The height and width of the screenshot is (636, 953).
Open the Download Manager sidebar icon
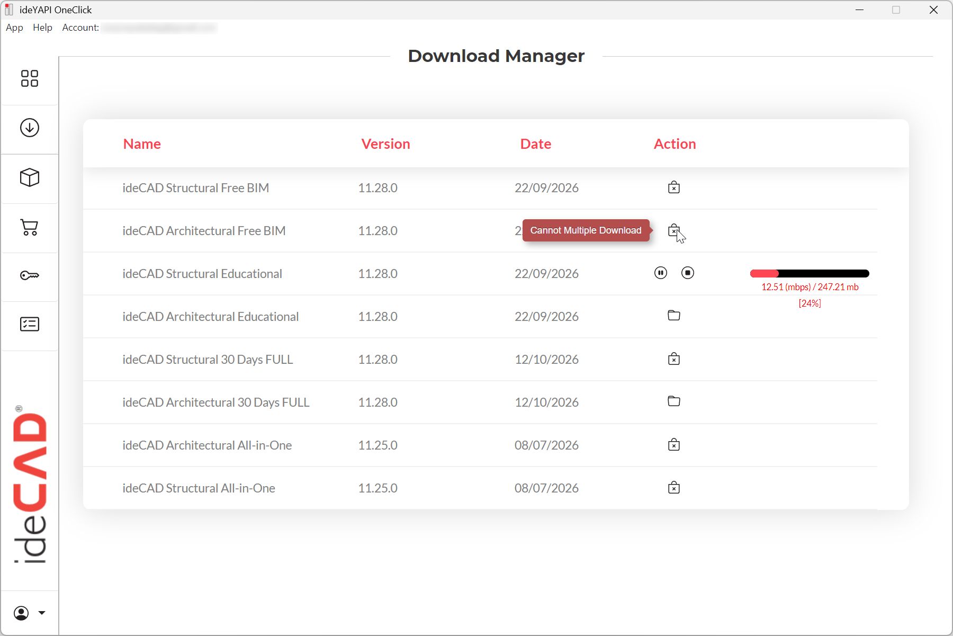(30, 128)
